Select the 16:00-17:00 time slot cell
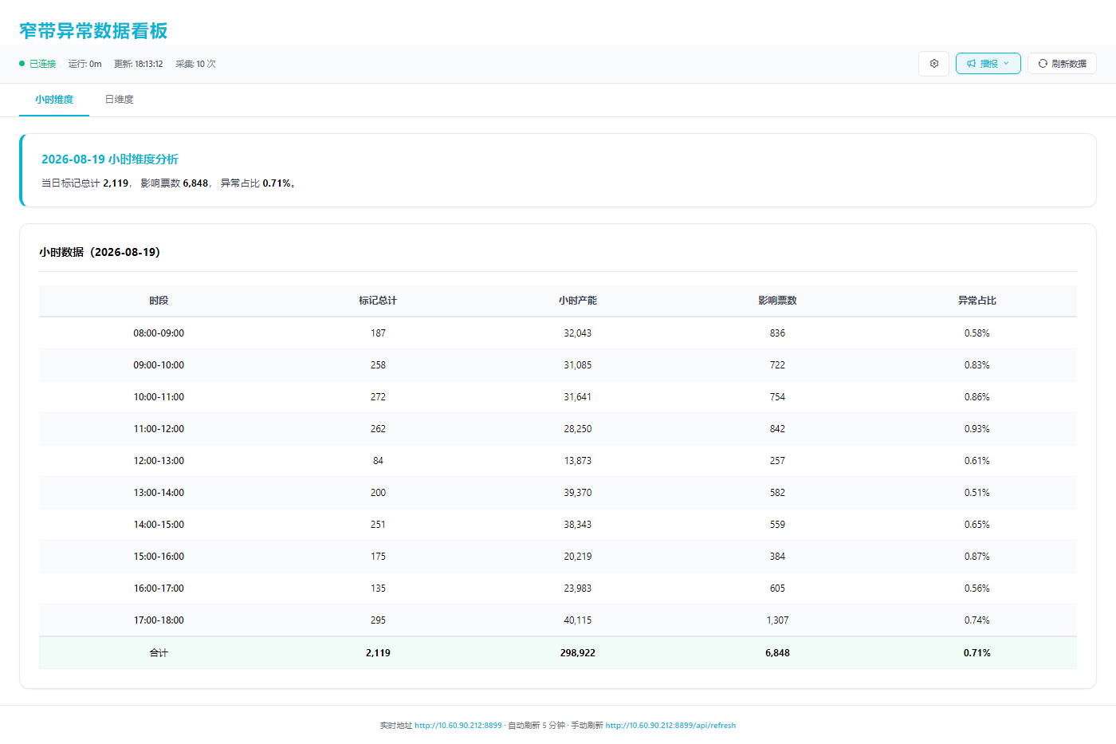 click(159, 589)
